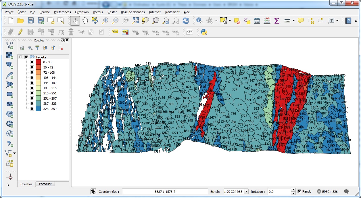Uncheck the 144 - 180 legend class
The width and height of the screenshot is (361, 198).
click(32, 83)
